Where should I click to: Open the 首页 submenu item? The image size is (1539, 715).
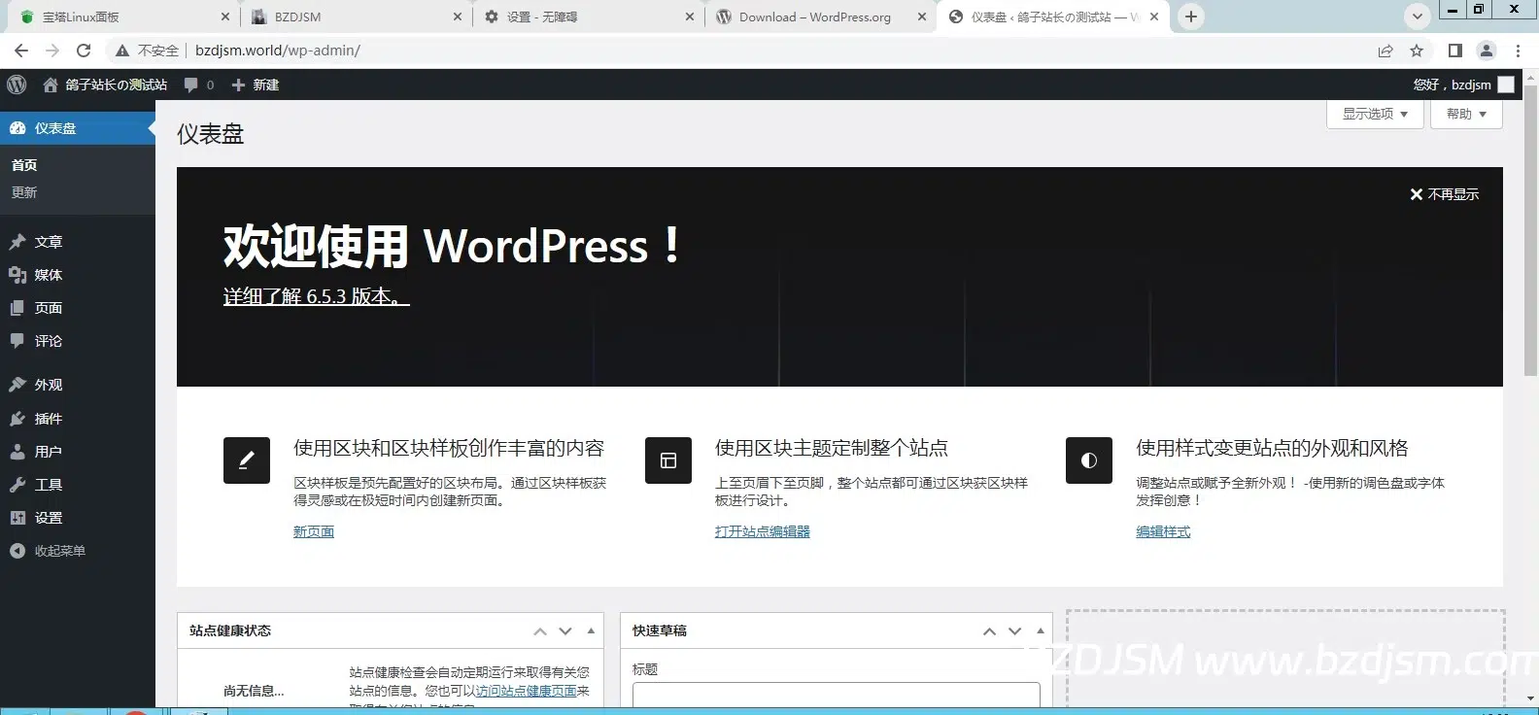24,165
